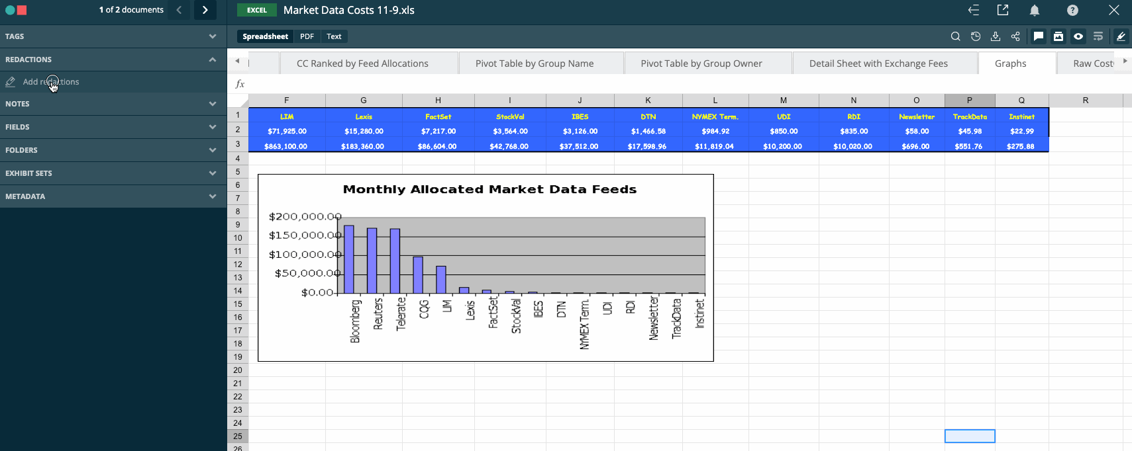The height and width of the screenshot is (451, 1132).
Task: Close the document viewer
Action: 1114,10
